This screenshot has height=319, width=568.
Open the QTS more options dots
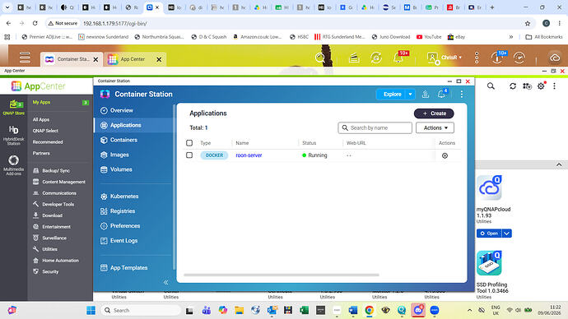click(x=477, y=58)
